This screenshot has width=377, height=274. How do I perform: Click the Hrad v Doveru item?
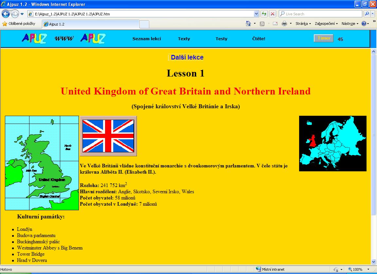coord(32,260)
